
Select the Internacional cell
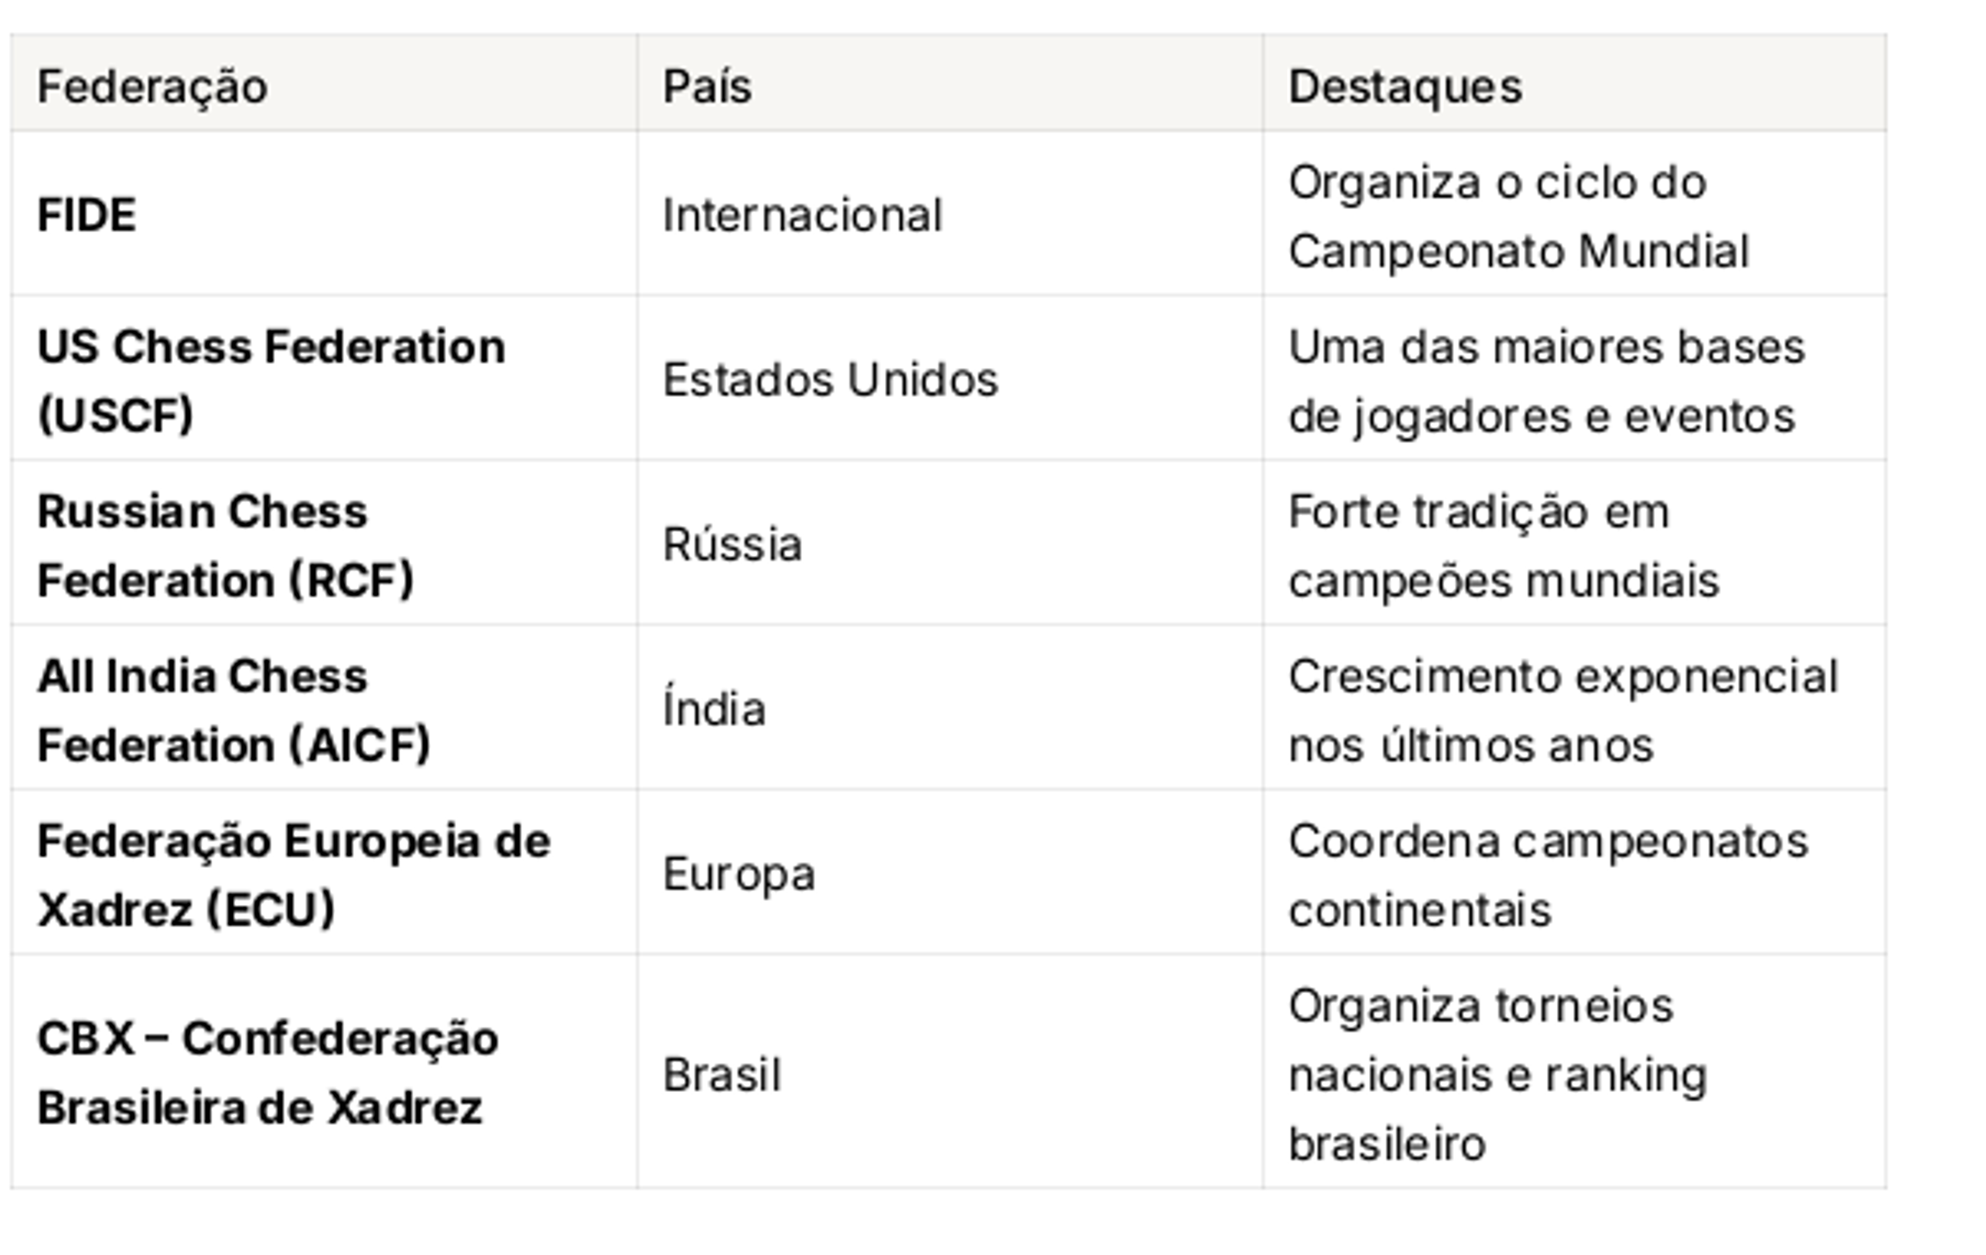point(950,214)
